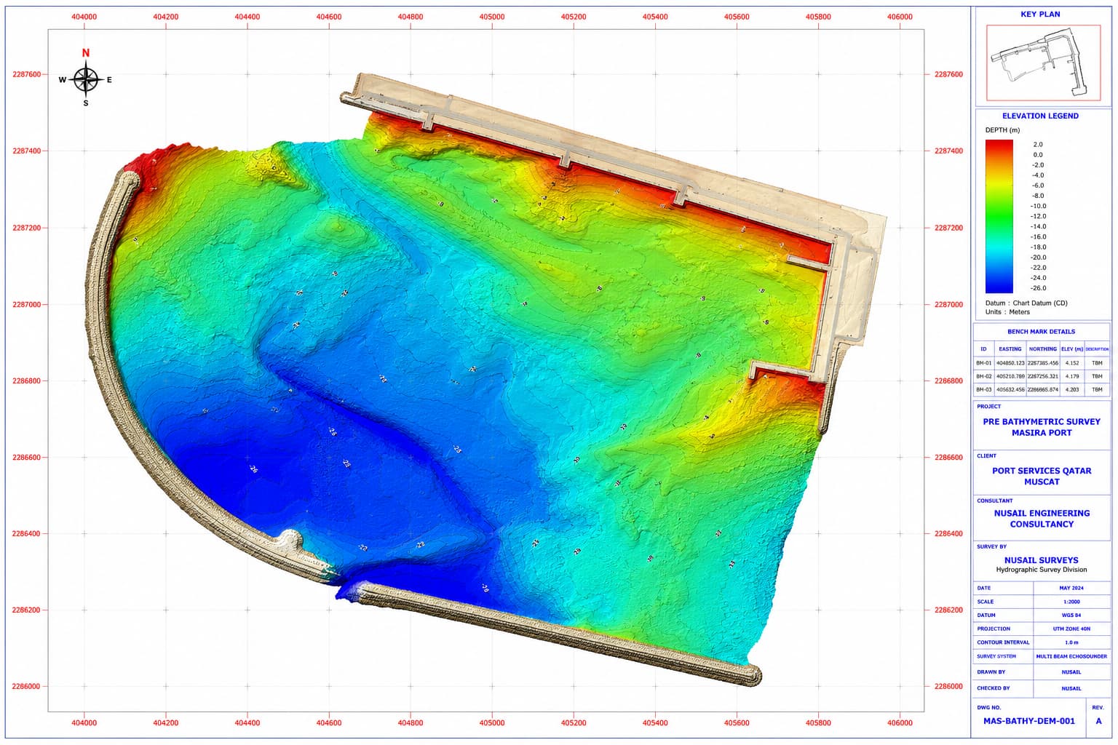Click easting label '405000' on top axis
The height and width of the screenshot is (745, 1118).
click(x=492, y=17)
